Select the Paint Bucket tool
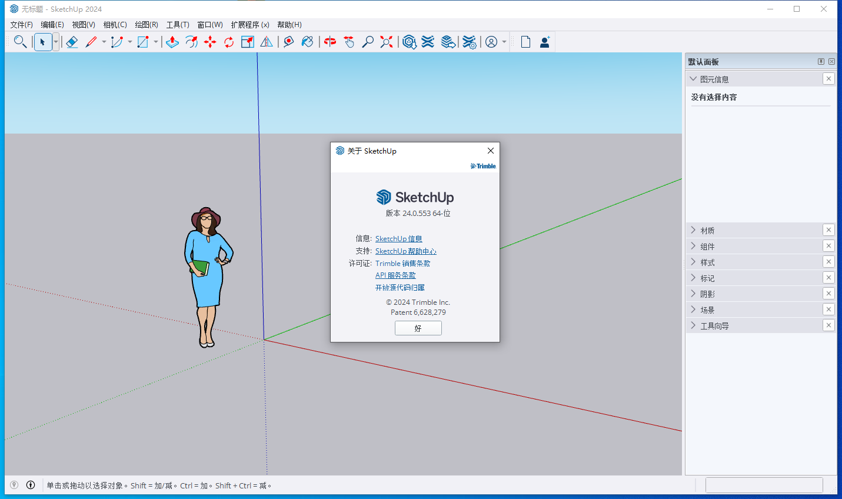842x499 pixels. (x=307, y=42)
